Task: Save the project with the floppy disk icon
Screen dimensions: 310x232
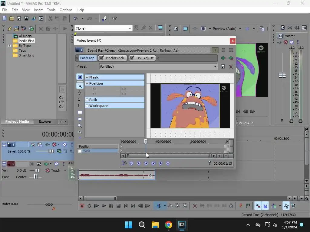Action: [x=19, y=18]
